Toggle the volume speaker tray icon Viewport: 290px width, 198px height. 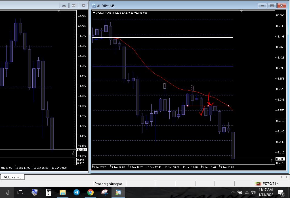(x=253, y=192)
